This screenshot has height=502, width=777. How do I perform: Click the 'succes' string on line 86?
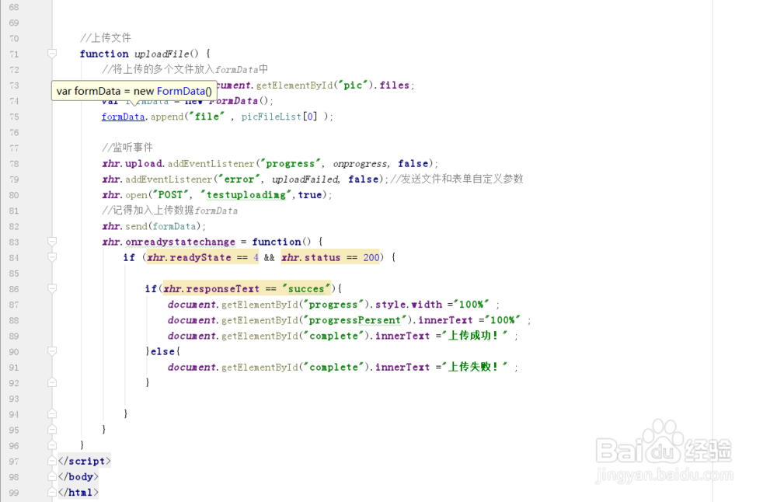tap(306, 288)
